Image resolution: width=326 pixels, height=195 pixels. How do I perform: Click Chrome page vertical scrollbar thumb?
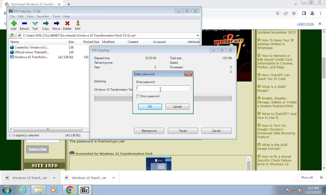[x=324, y=68]
